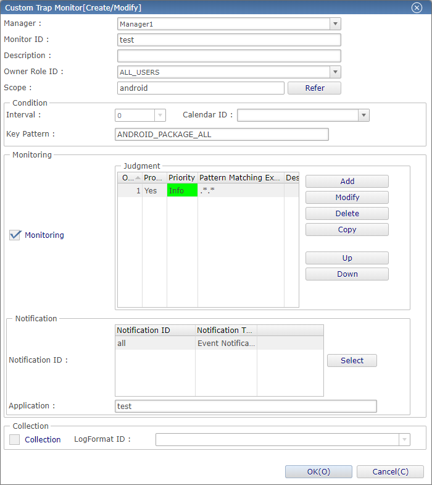The image size is (432, 485).
Task: Click the empty Description field
Action: pos(229,56)
